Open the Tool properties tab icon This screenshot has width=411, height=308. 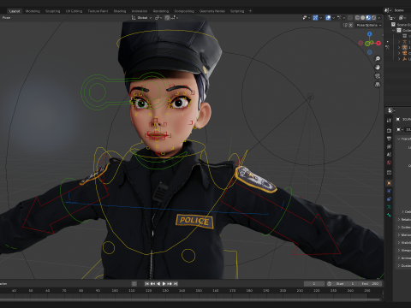[x=389, y=121]
